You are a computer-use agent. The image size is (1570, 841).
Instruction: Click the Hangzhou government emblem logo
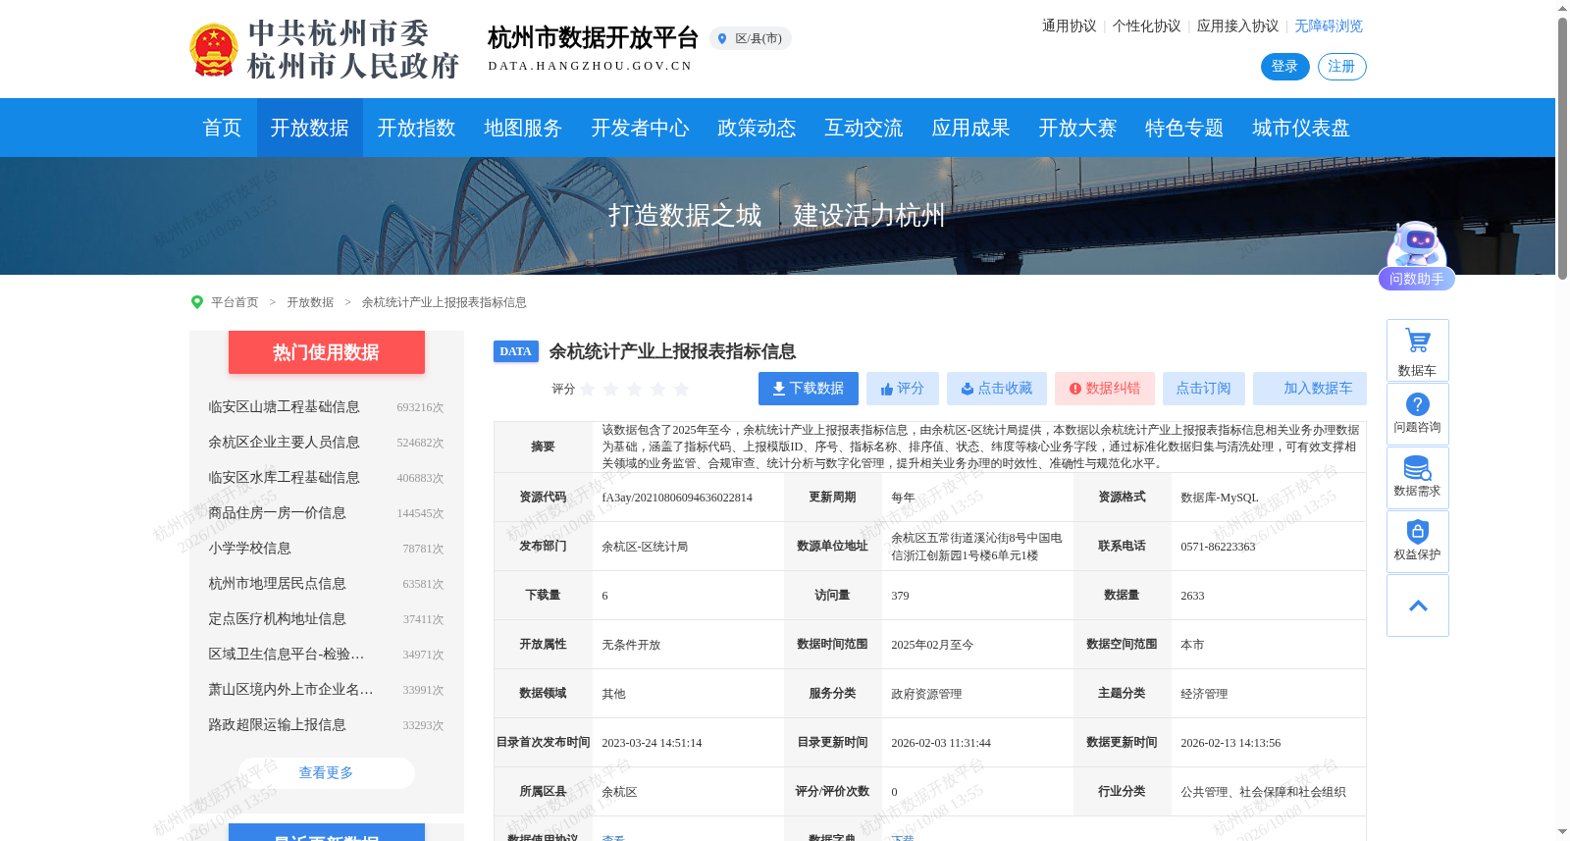click(x=213, y=50)
